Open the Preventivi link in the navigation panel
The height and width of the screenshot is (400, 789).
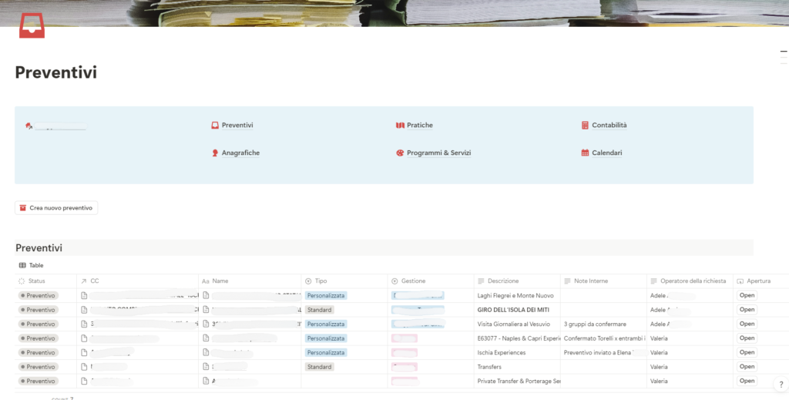tap(237, 126)
